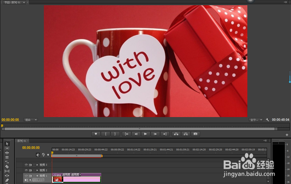This screenshot has width=291, height=184.
Task: Open the 全分 playback resolution dropdown
Action: click(256, 120)
